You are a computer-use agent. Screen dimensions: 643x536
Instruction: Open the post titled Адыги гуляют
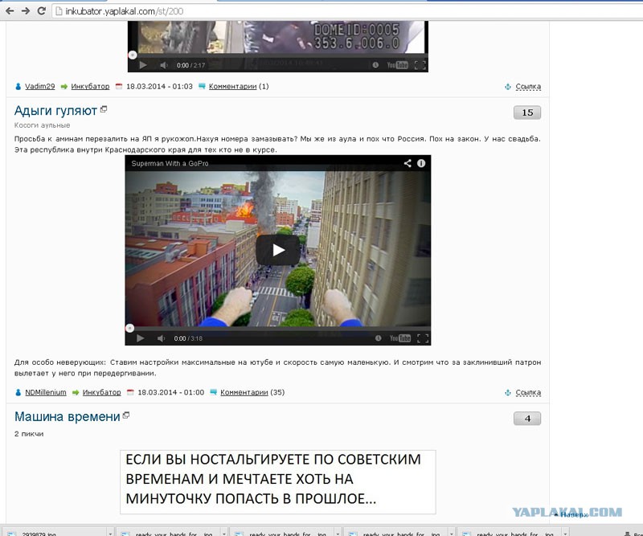click(55, 111)
